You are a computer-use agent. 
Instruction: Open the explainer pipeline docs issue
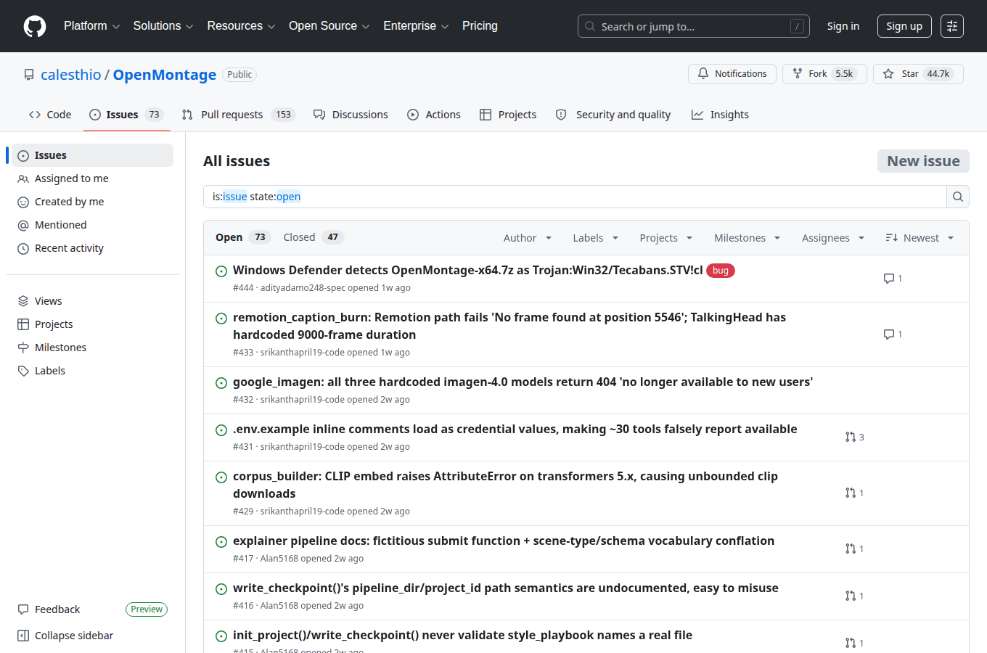(x=504, y=541)
